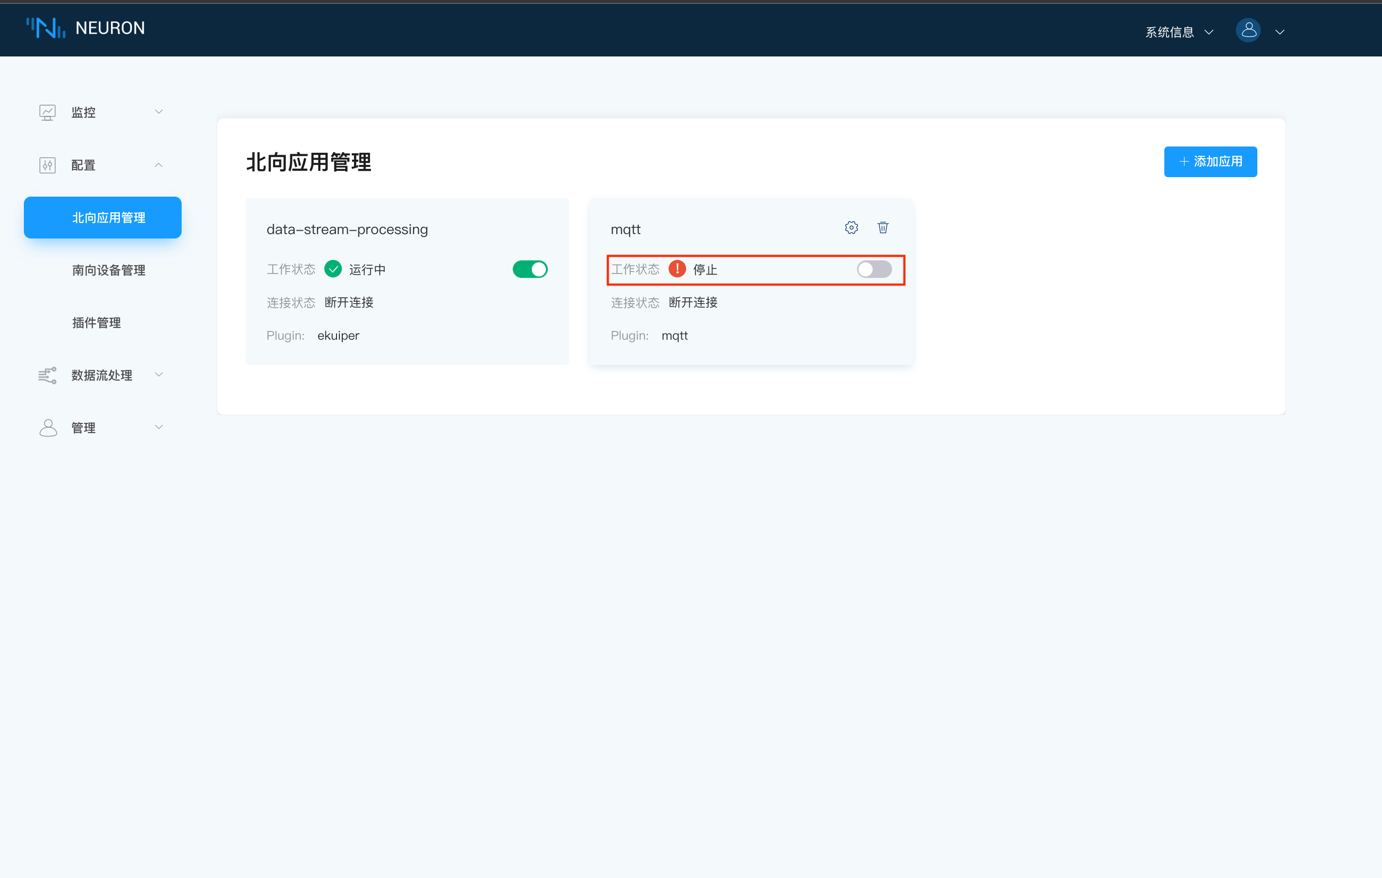
Task: Turn on the mqtt working status switch
Action: (874, 269)
